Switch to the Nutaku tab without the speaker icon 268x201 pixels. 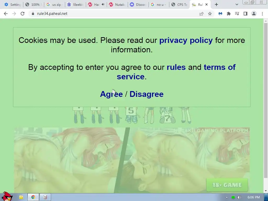pyautogui.click(x=117, y=4)
